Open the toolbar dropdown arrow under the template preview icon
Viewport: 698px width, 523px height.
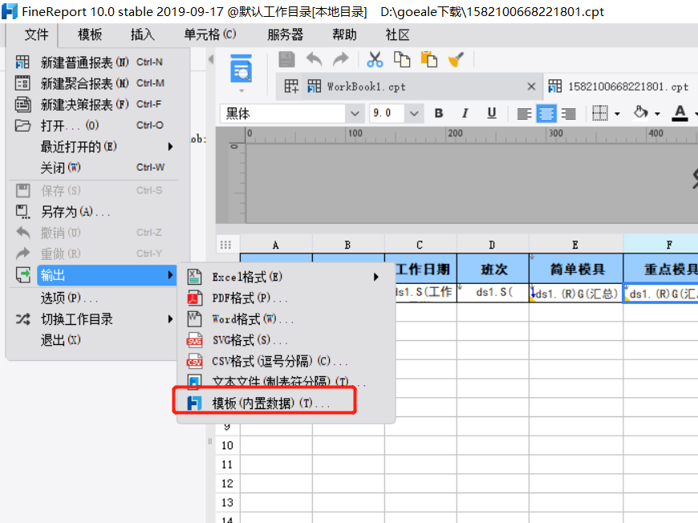click(241, 91)
